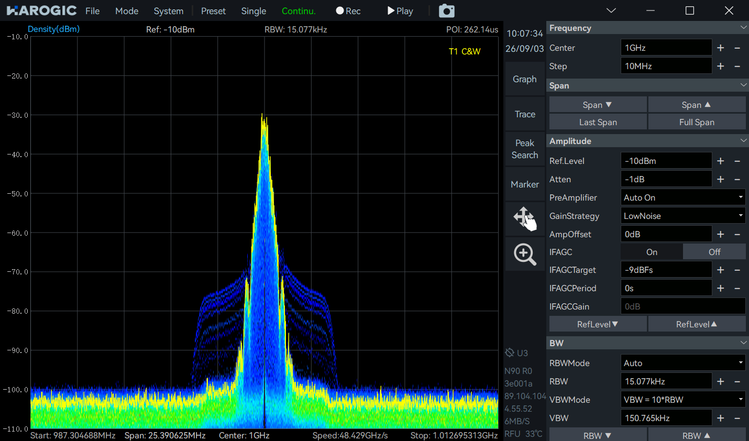The height and width of the screenshot is (441, 749).
Task: Click the Play button
Action: pos(400,11)
